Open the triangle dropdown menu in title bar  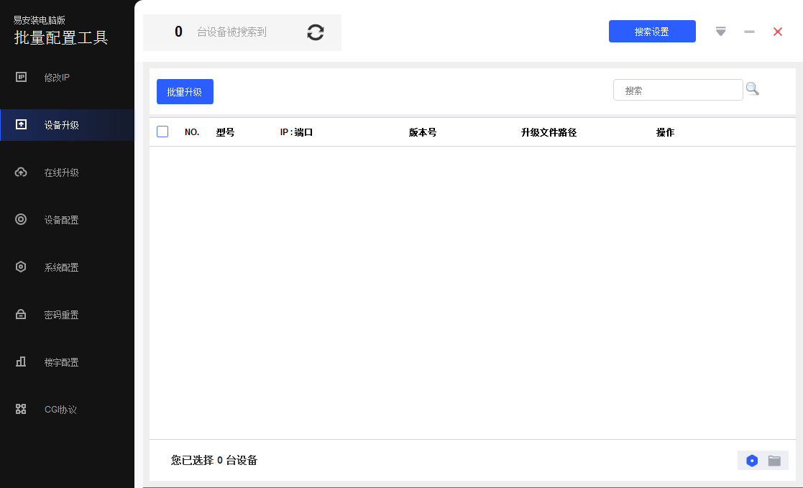pos(720,32)
